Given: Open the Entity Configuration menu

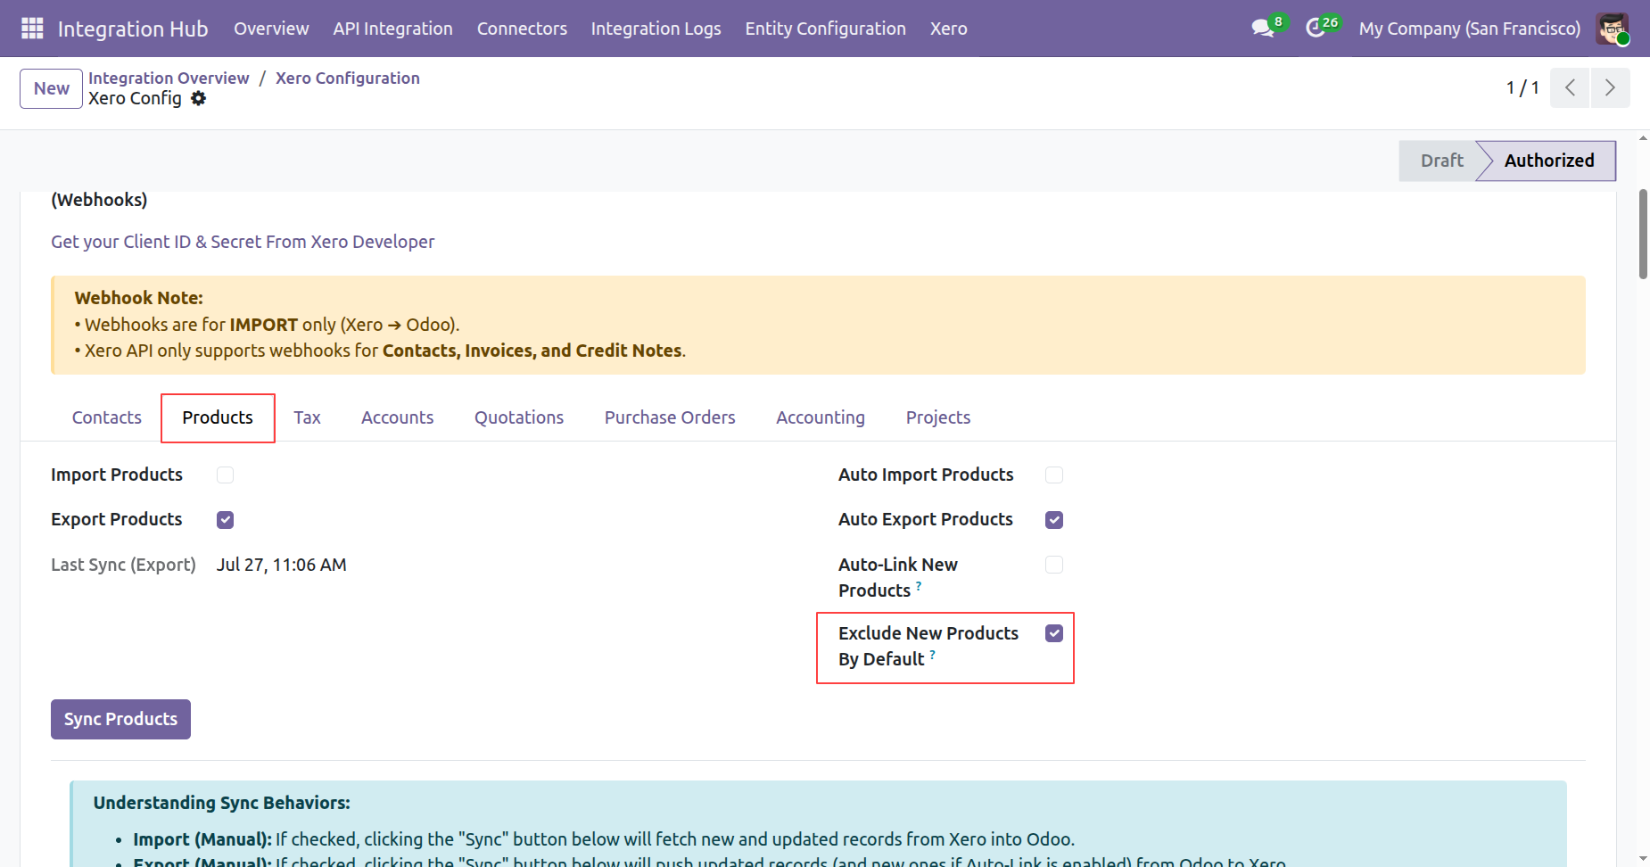Looking at the screenshot, I should point(826,29).
